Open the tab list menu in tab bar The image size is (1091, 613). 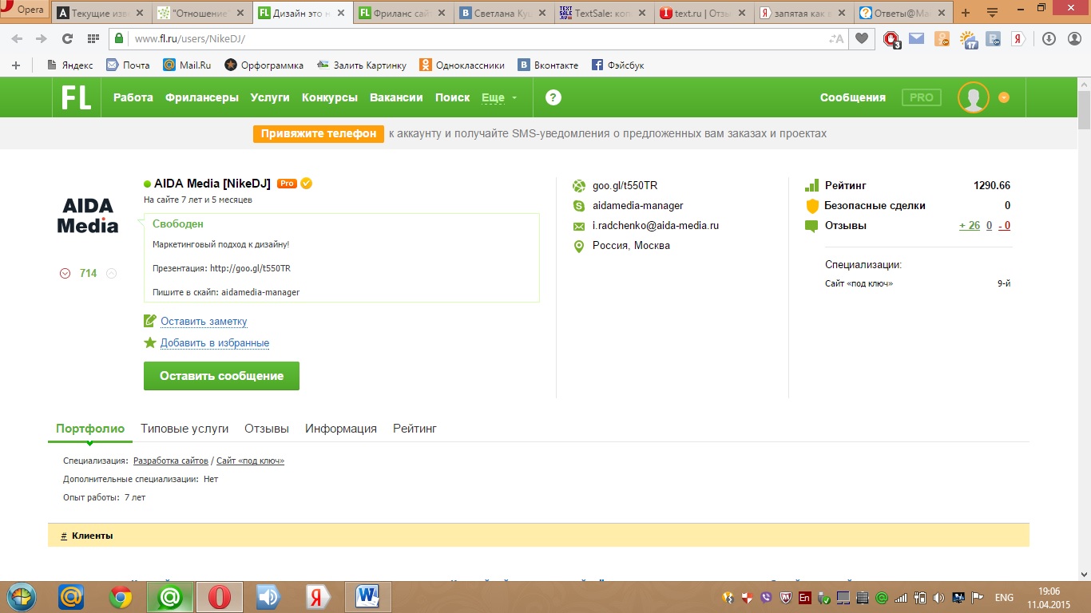click(x=993, y=13)
